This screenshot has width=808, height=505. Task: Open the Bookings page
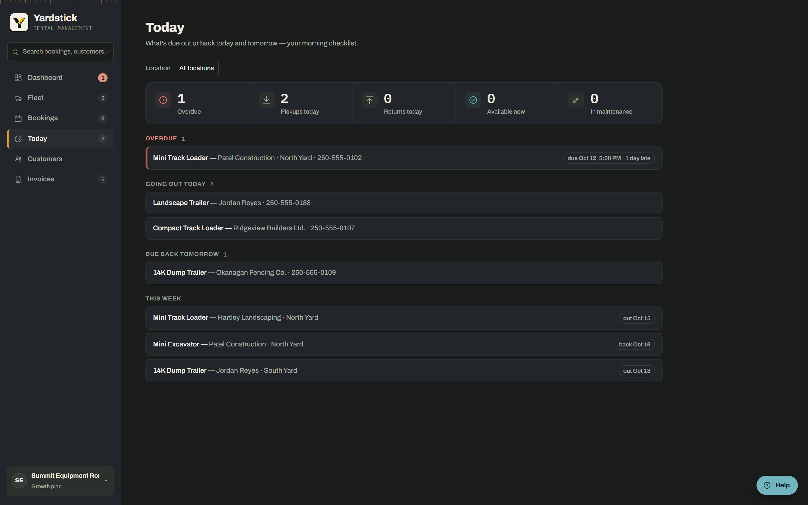(x=60, y=118)
